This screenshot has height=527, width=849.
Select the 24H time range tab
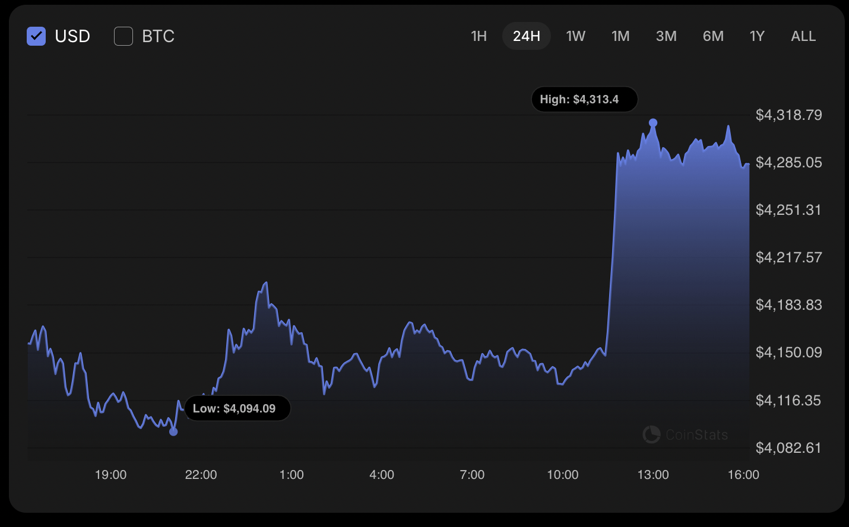[x=527, y=36]
